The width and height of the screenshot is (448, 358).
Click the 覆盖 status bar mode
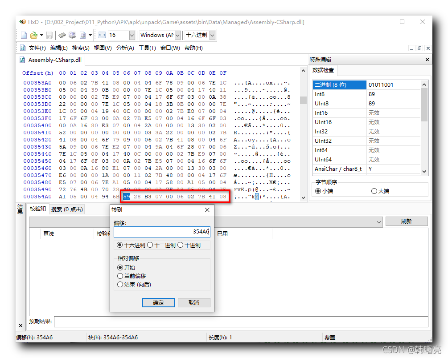(330, 338)
